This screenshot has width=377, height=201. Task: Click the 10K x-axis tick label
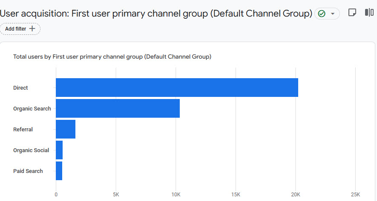pos(176,195)
